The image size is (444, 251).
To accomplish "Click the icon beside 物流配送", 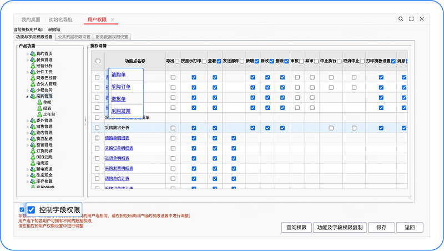I will tap(33, 139).
